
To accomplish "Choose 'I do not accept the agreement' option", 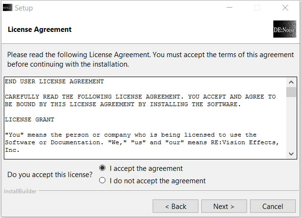I will (102, 180).
